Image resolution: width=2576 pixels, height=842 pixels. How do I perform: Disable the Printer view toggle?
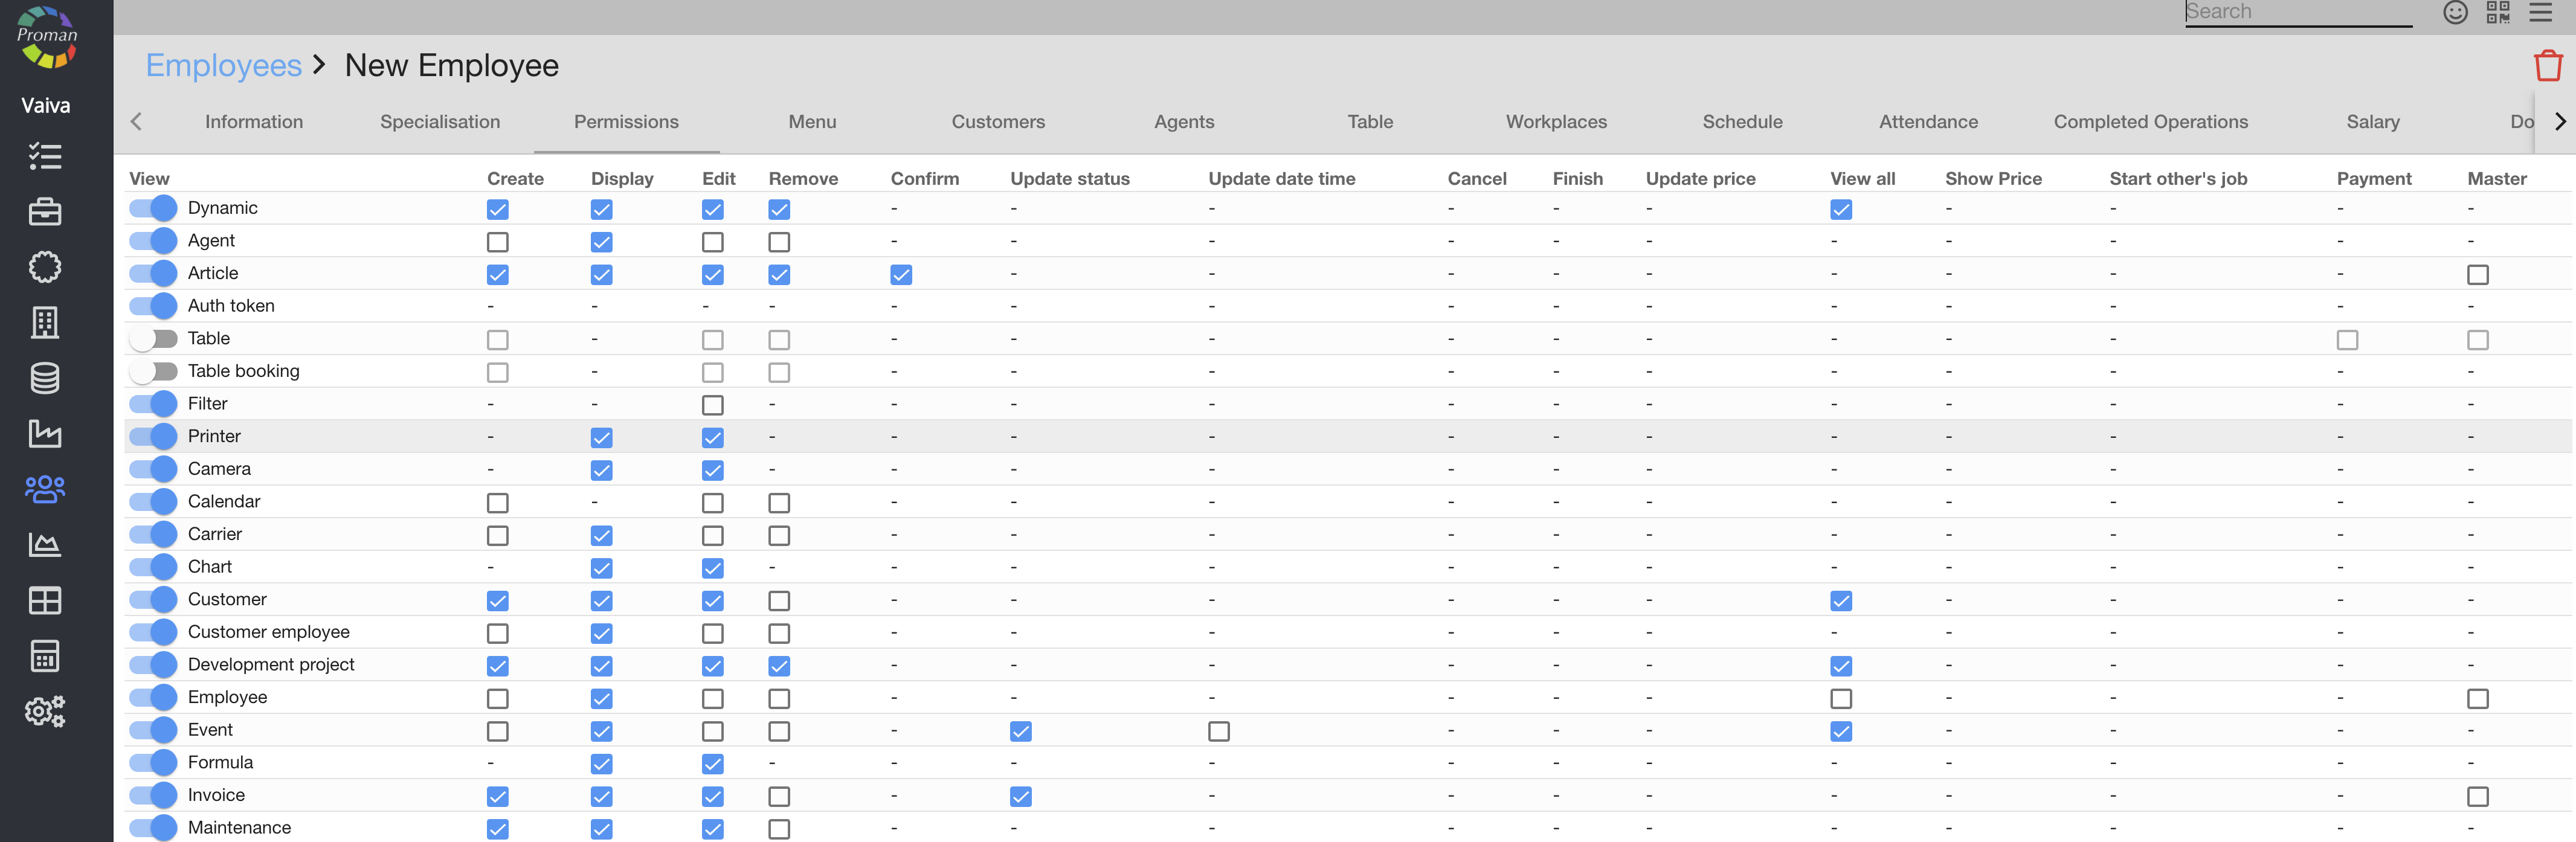point(153,437)
